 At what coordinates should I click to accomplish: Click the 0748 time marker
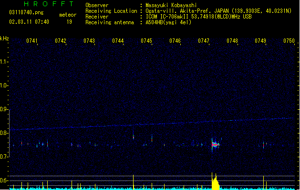point(232,41)
